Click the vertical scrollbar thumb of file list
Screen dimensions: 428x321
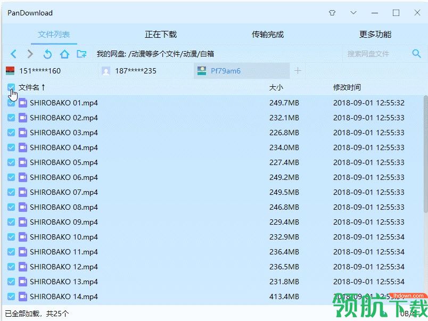click(425, 154)
